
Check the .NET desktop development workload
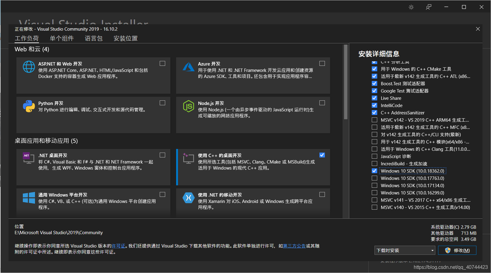pyautogui.click(x=162, y=155)
